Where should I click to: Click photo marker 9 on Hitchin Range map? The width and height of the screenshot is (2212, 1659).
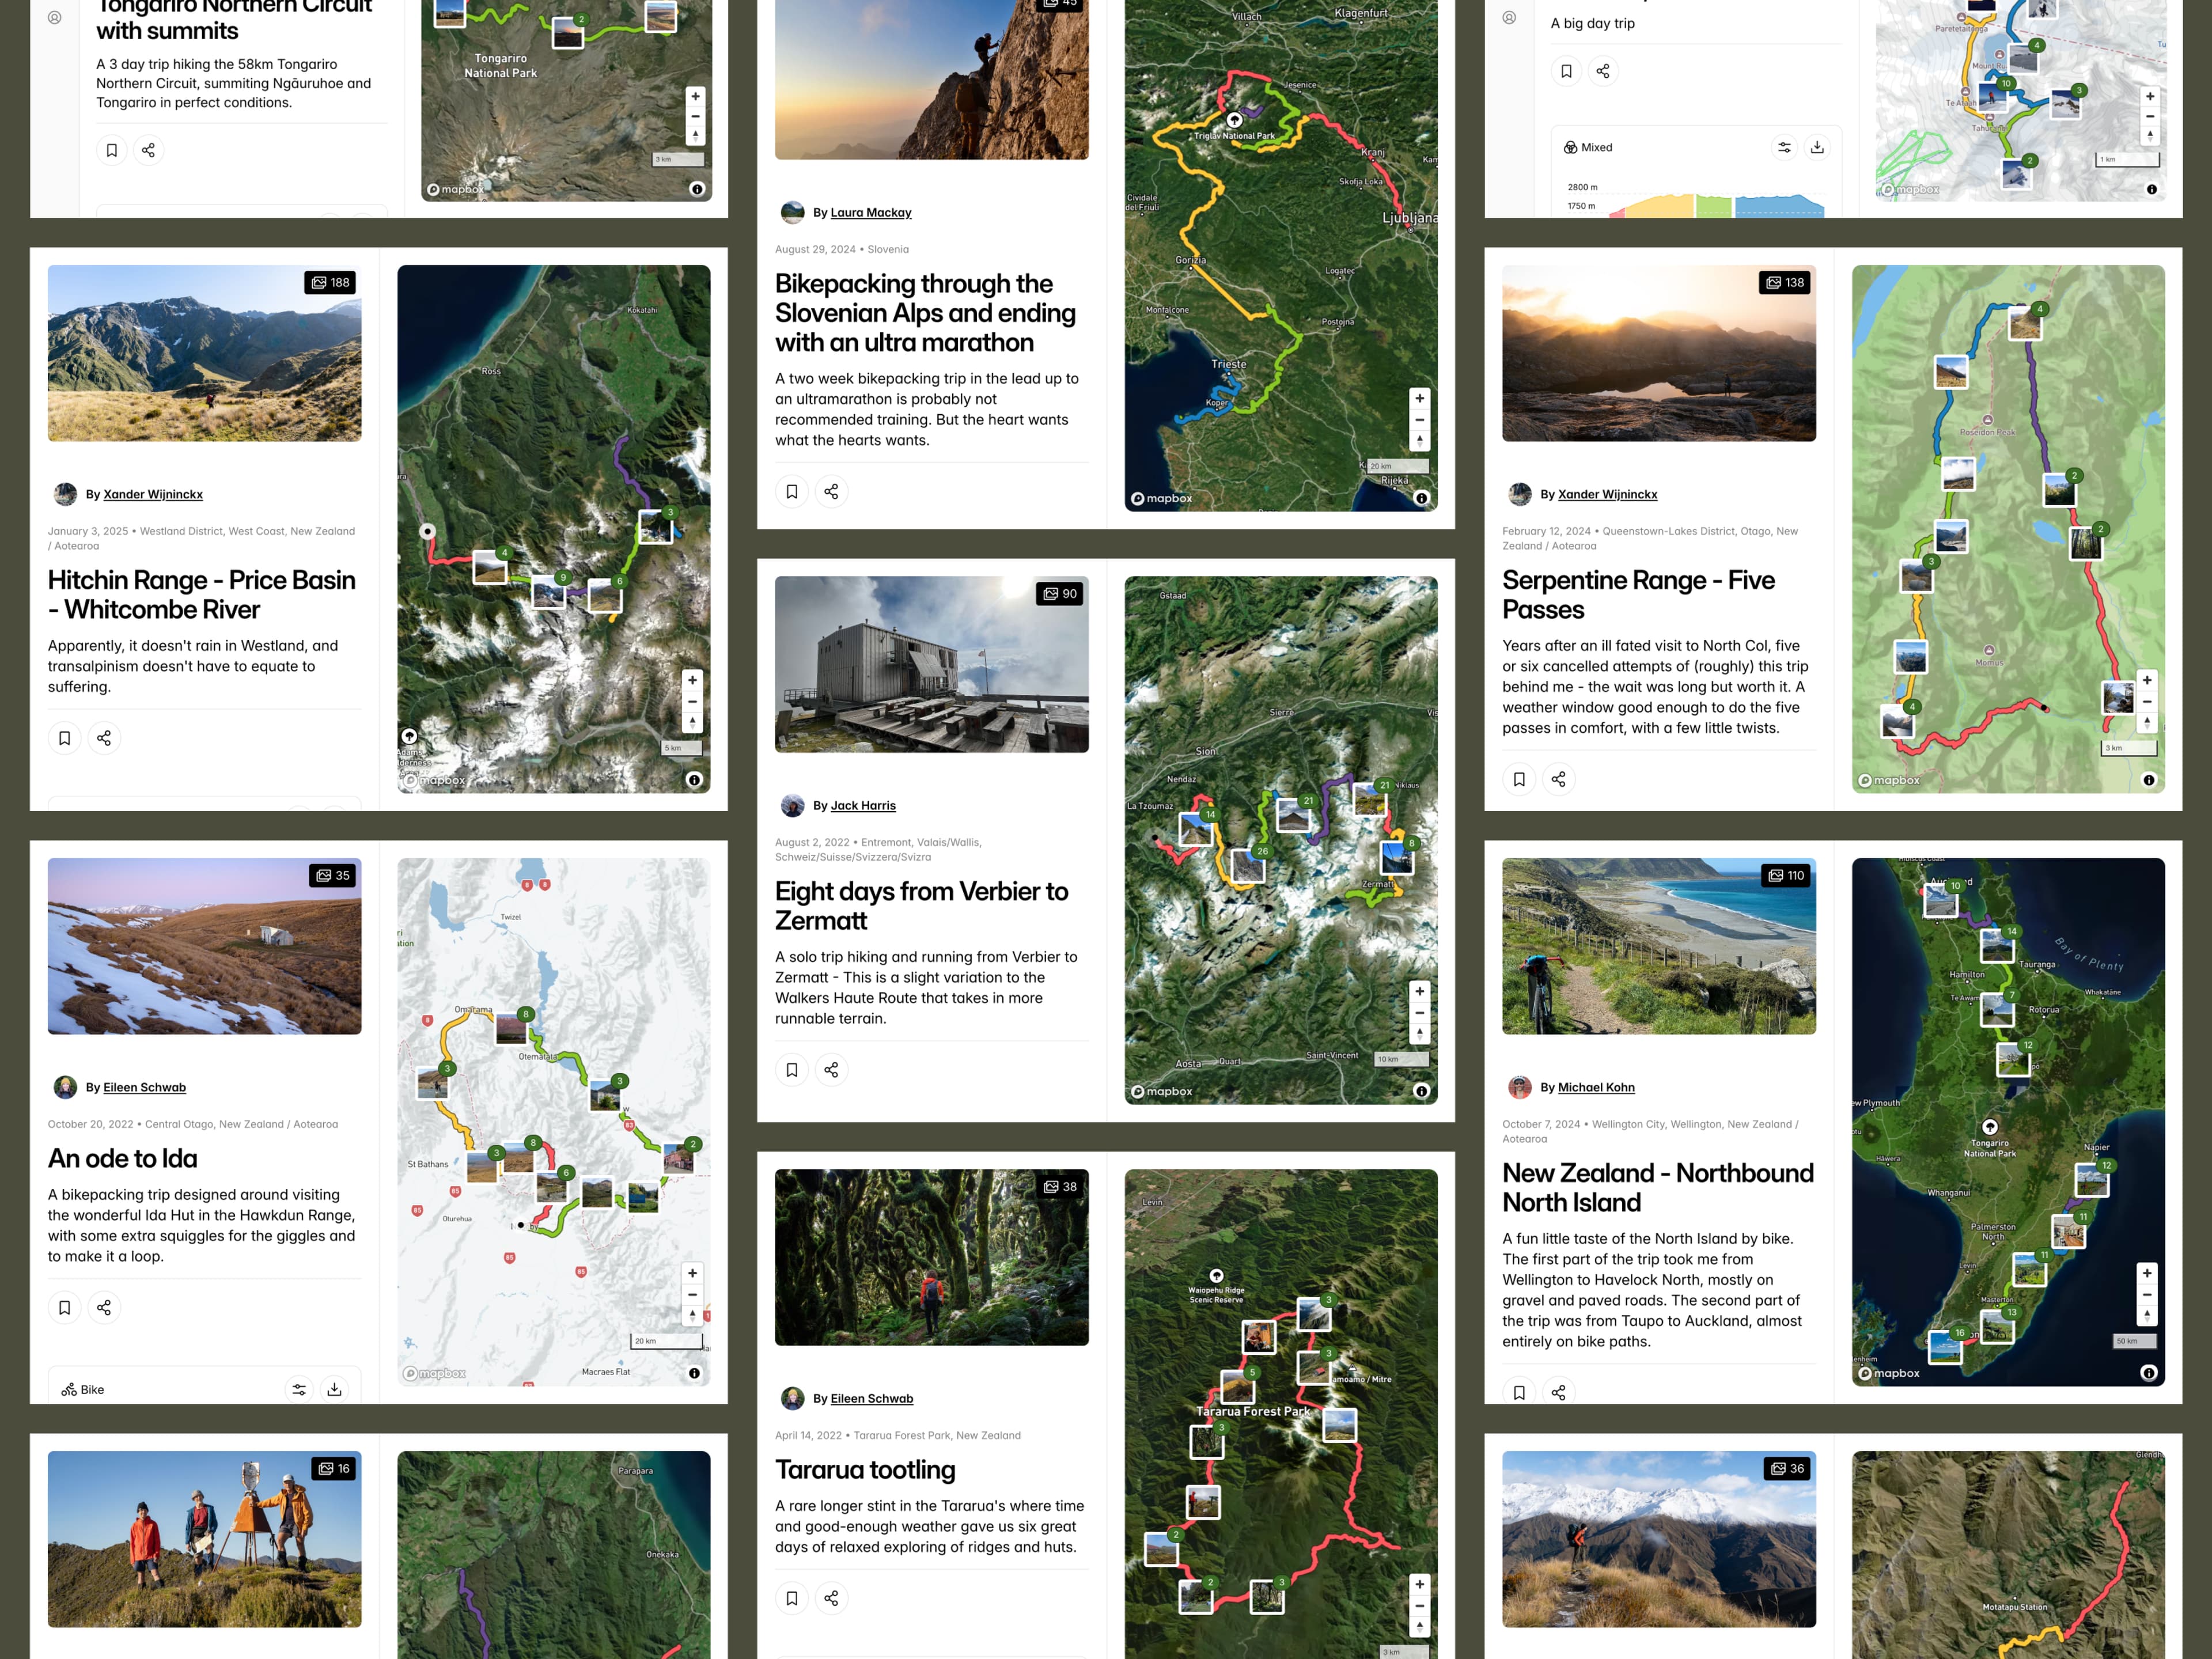click(x=549, y=592)
